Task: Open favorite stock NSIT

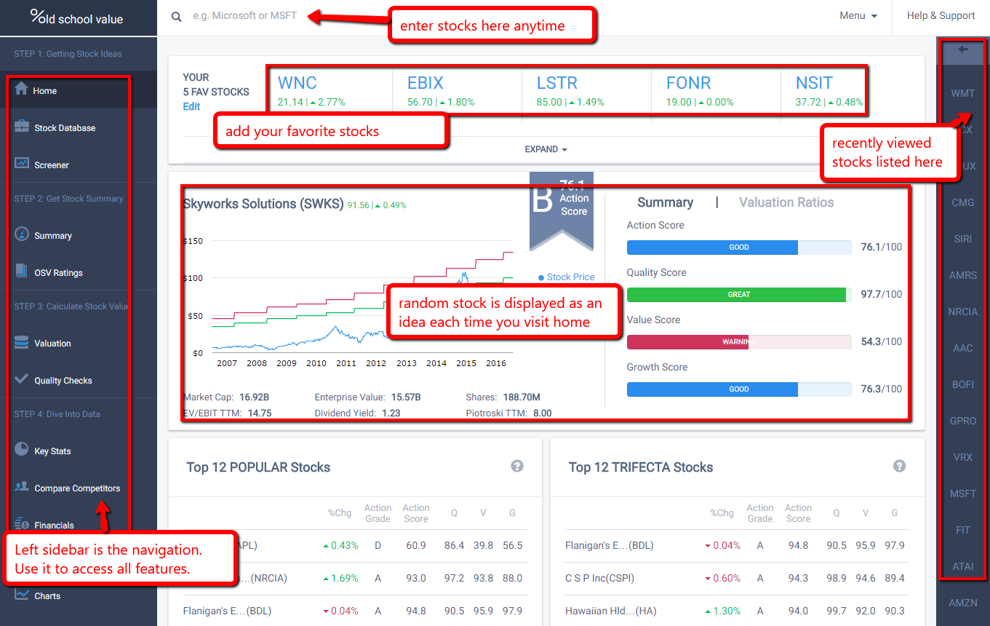Action: (x=814, y=83)
